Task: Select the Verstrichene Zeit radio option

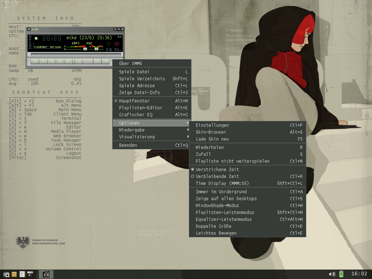Action: (x=247, y=169)
